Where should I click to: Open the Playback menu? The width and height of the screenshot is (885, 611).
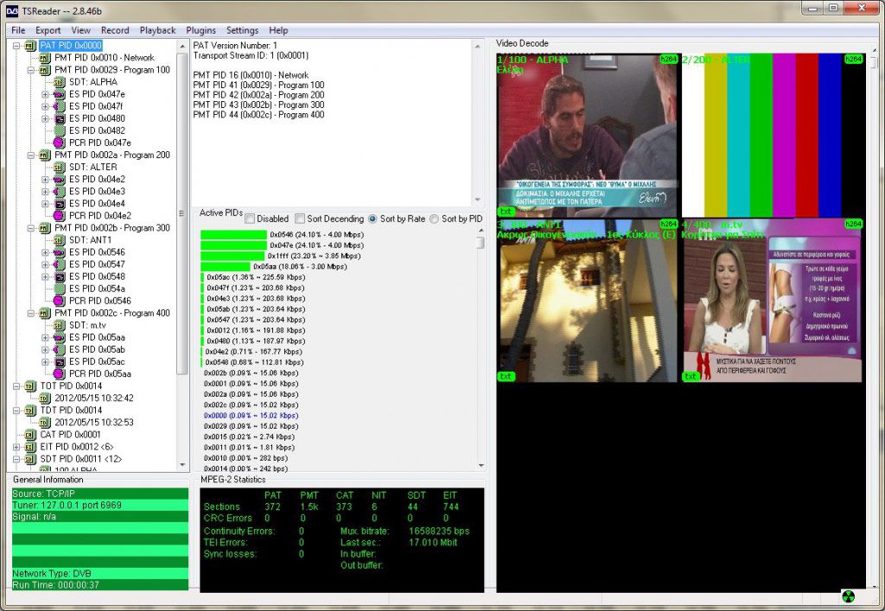(157, 30)
